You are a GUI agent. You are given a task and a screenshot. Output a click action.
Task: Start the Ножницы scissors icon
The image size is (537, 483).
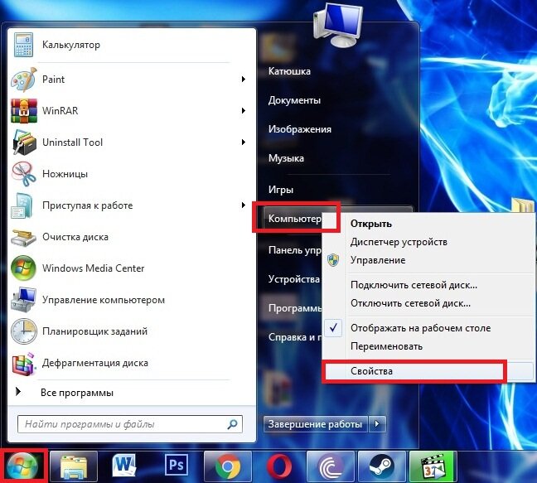(24, 174)
